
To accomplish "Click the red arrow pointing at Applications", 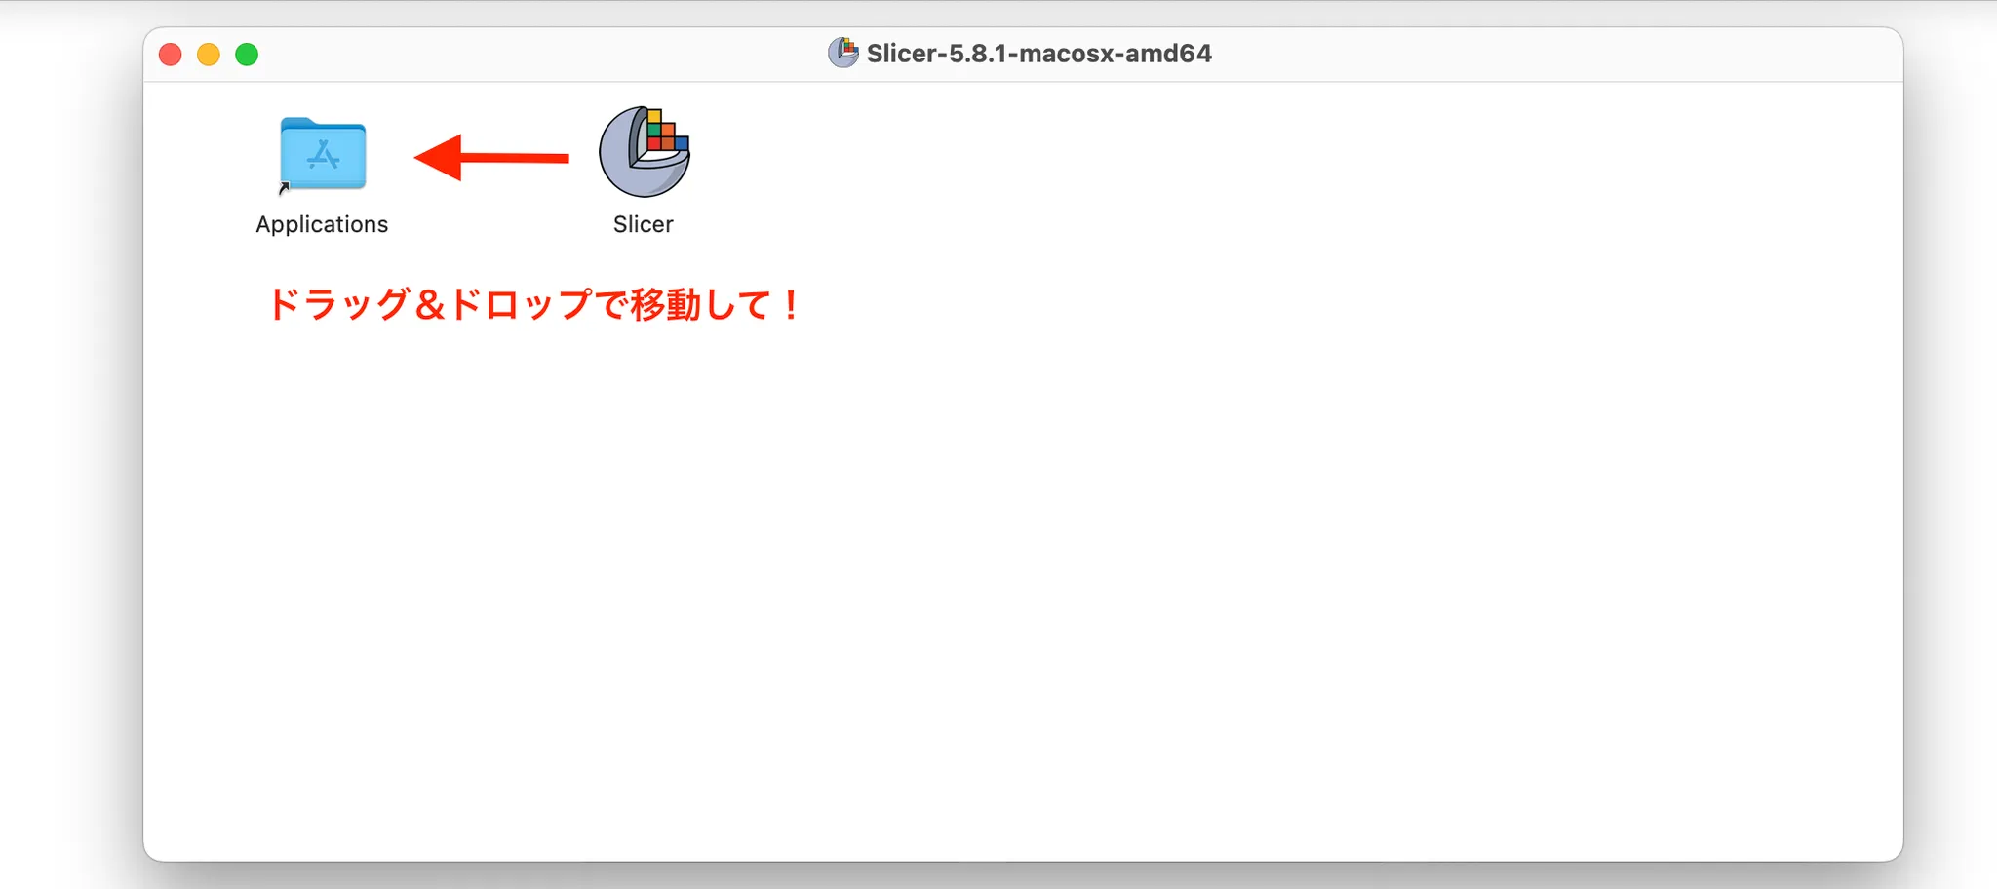I will [488, 158].
